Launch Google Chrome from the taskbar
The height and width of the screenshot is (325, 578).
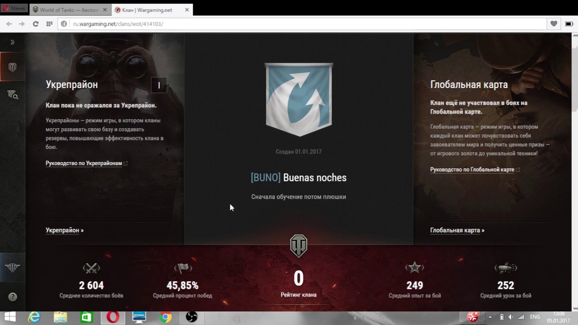(x=165, y=318)
